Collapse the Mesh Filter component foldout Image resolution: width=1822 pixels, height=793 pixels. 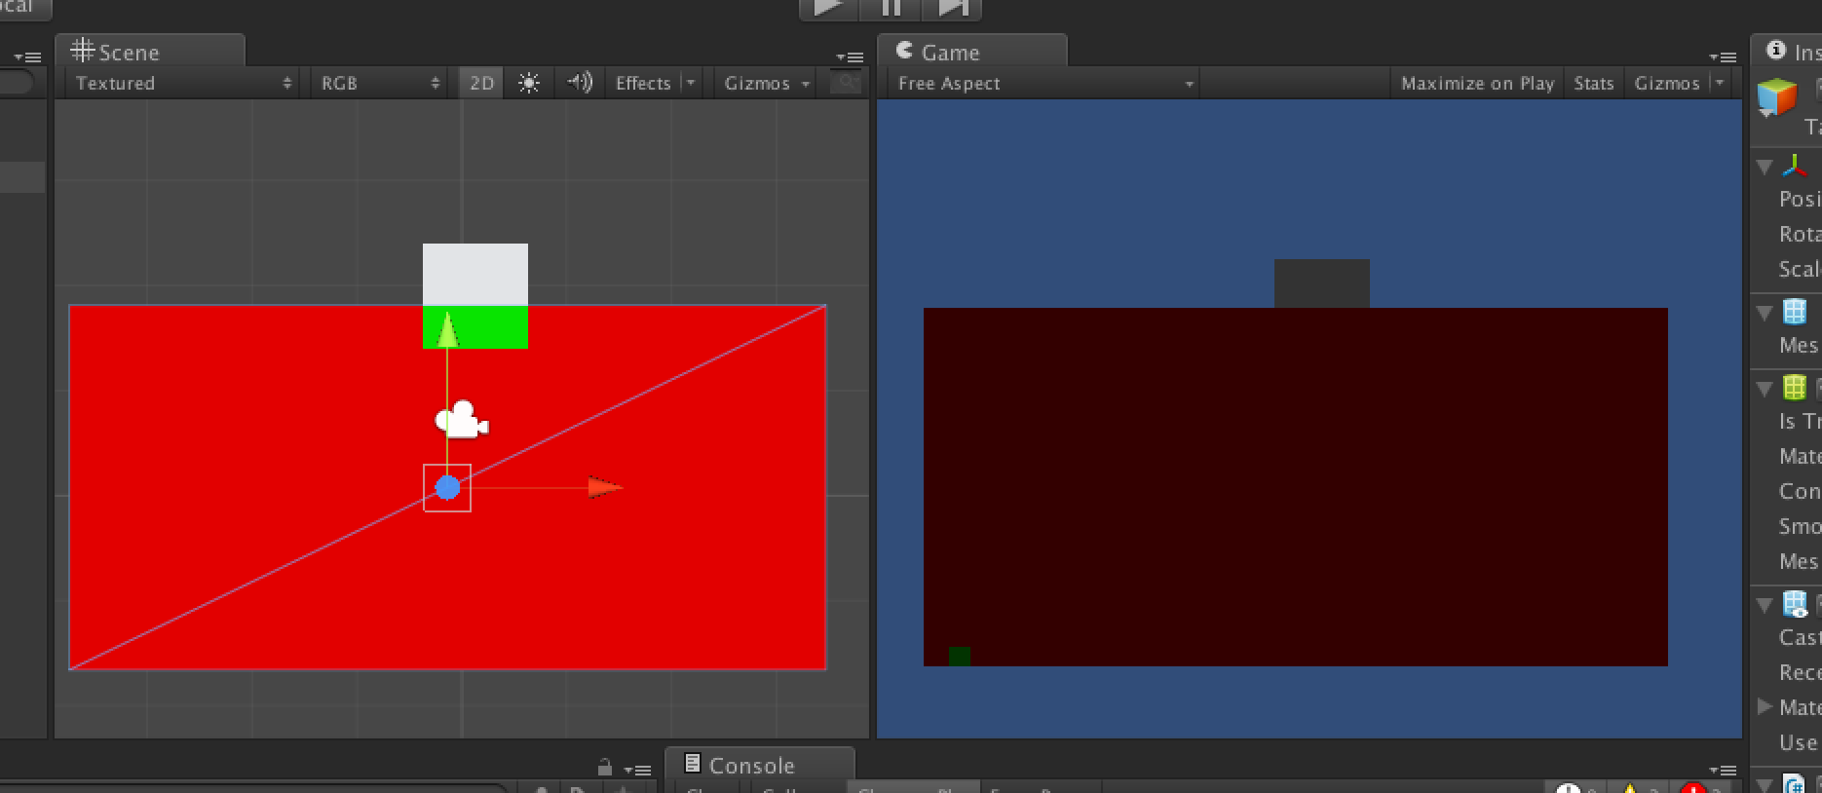coord(1764,312)
